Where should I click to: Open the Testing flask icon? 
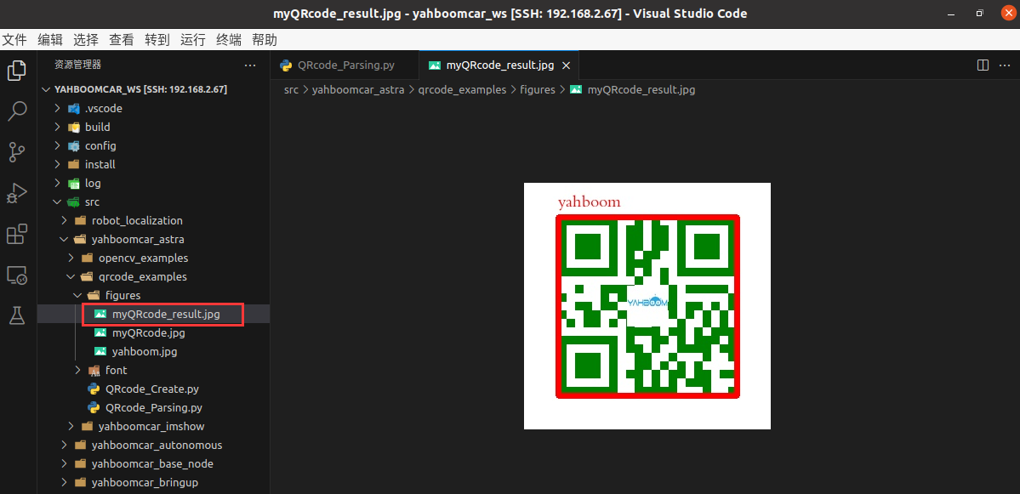(16, 315)
